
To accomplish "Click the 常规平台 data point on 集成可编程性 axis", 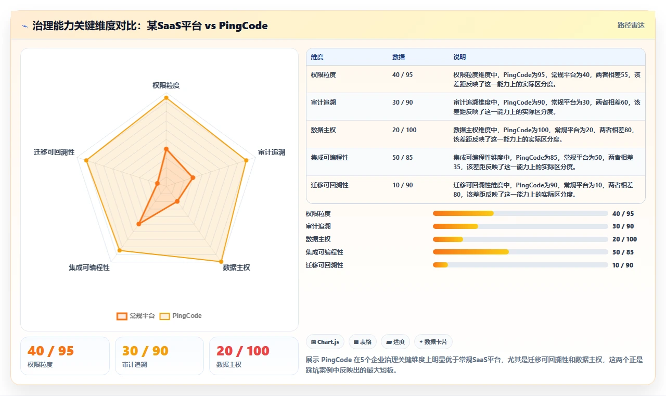I will (x=138, y=224).
